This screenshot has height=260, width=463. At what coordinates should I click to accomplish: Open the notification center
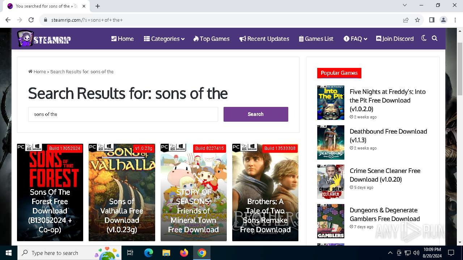451,253
